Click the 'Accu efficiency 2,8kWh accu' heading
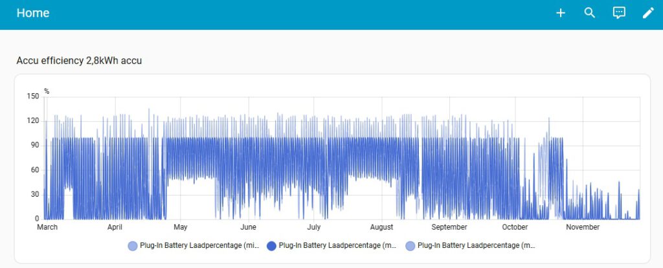Viewport: 663px width, 268px height. (79, 61)
